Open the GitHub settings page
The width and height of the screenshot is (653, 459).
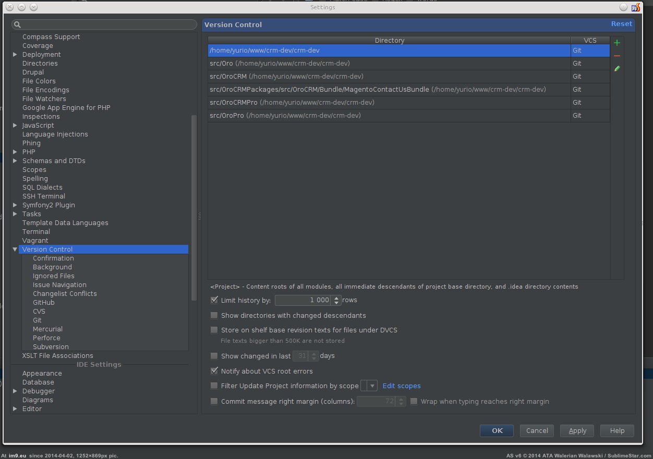coord(43,303)
